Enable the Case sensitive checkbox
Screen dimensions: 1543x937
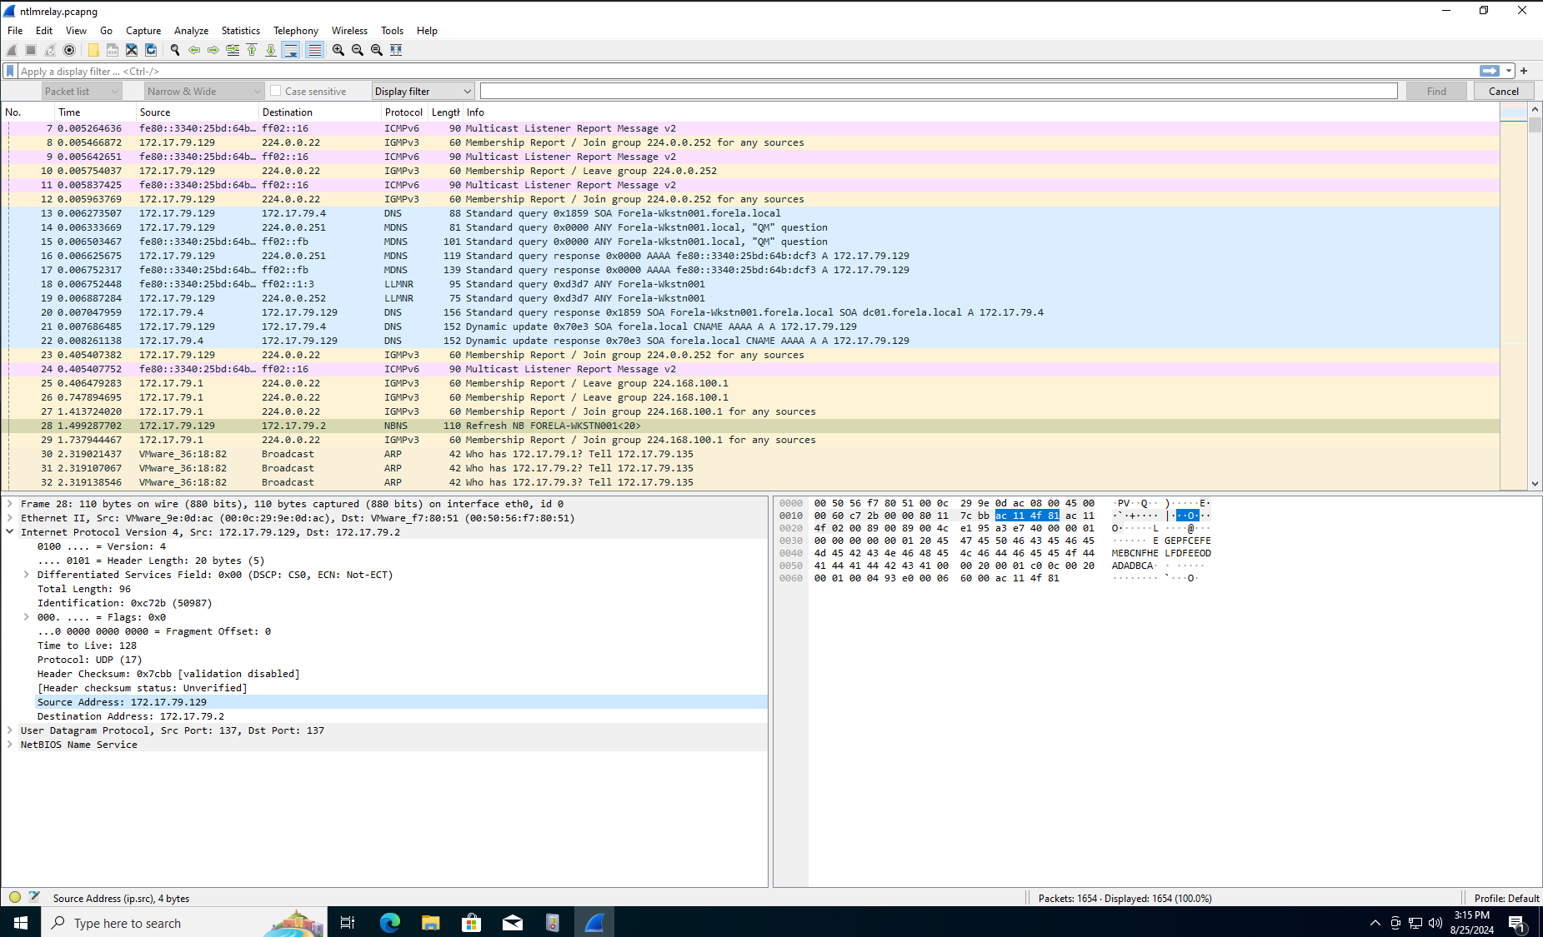(276, 91)
